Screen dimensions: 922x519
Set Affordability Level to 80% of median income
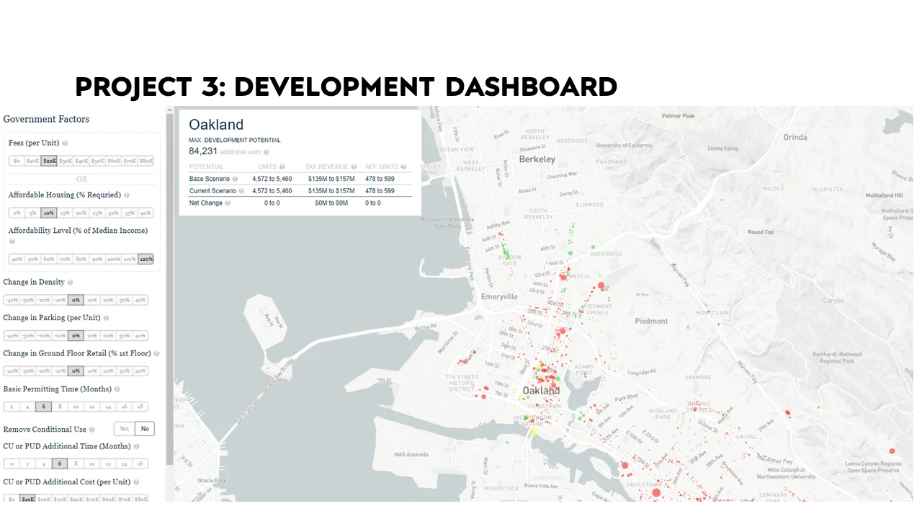pos(81,259)
